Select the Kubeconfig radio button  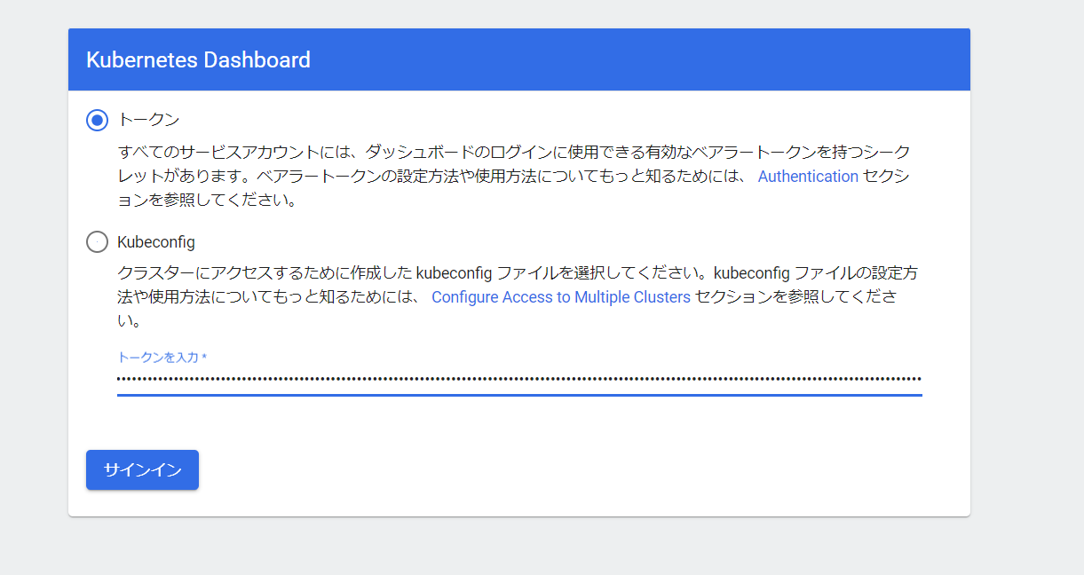pyautogui.click(x=97, y=241)
